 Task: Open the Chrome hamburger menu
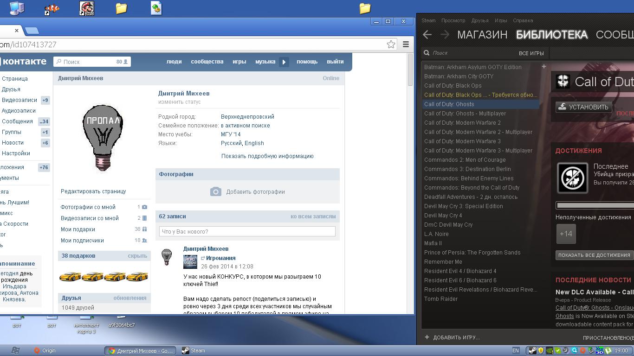(x=406, y=44)
